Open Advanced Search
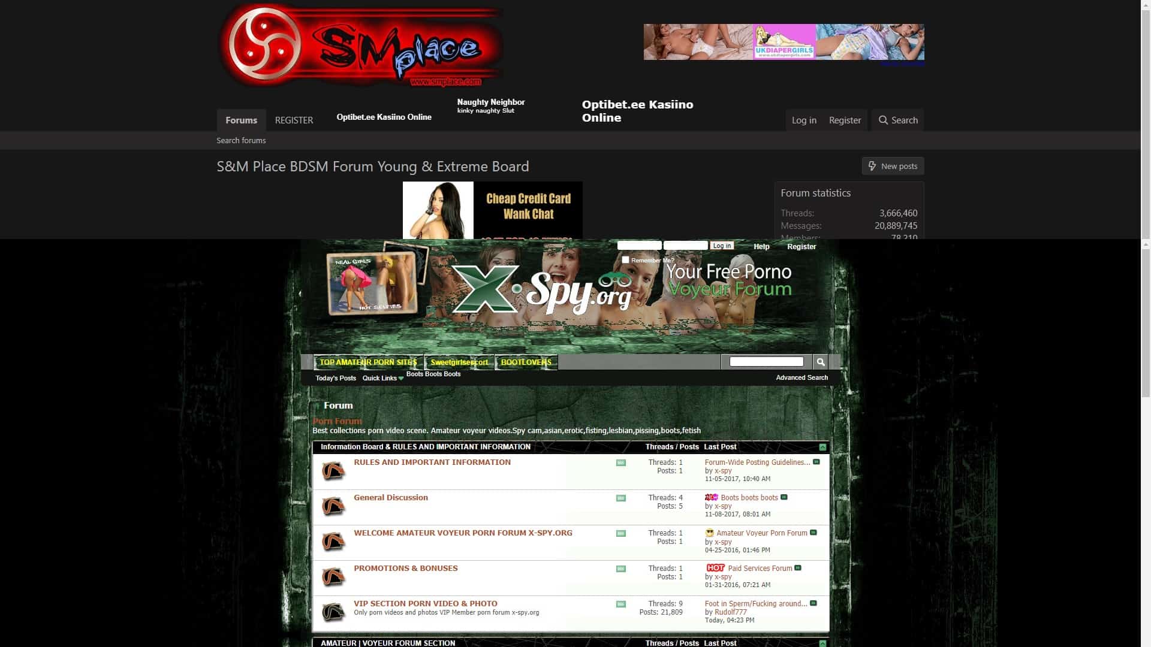Viewport: 1151px width, 647px height. point(802,377)
